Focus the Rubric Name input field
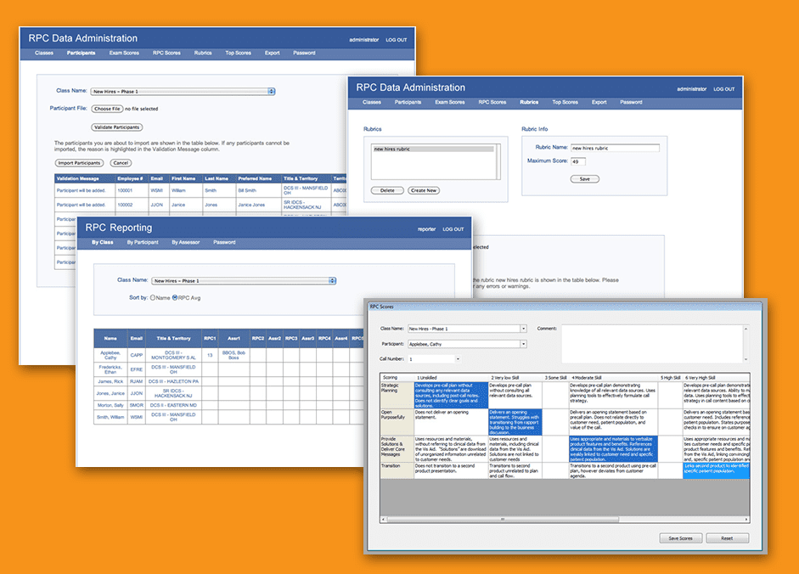 [615, 148]
